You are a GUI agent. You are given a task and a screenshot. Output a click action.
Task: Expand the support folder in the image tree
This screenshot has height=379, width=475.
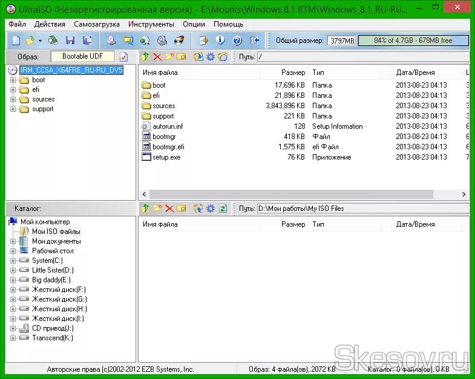pos(13,109)
